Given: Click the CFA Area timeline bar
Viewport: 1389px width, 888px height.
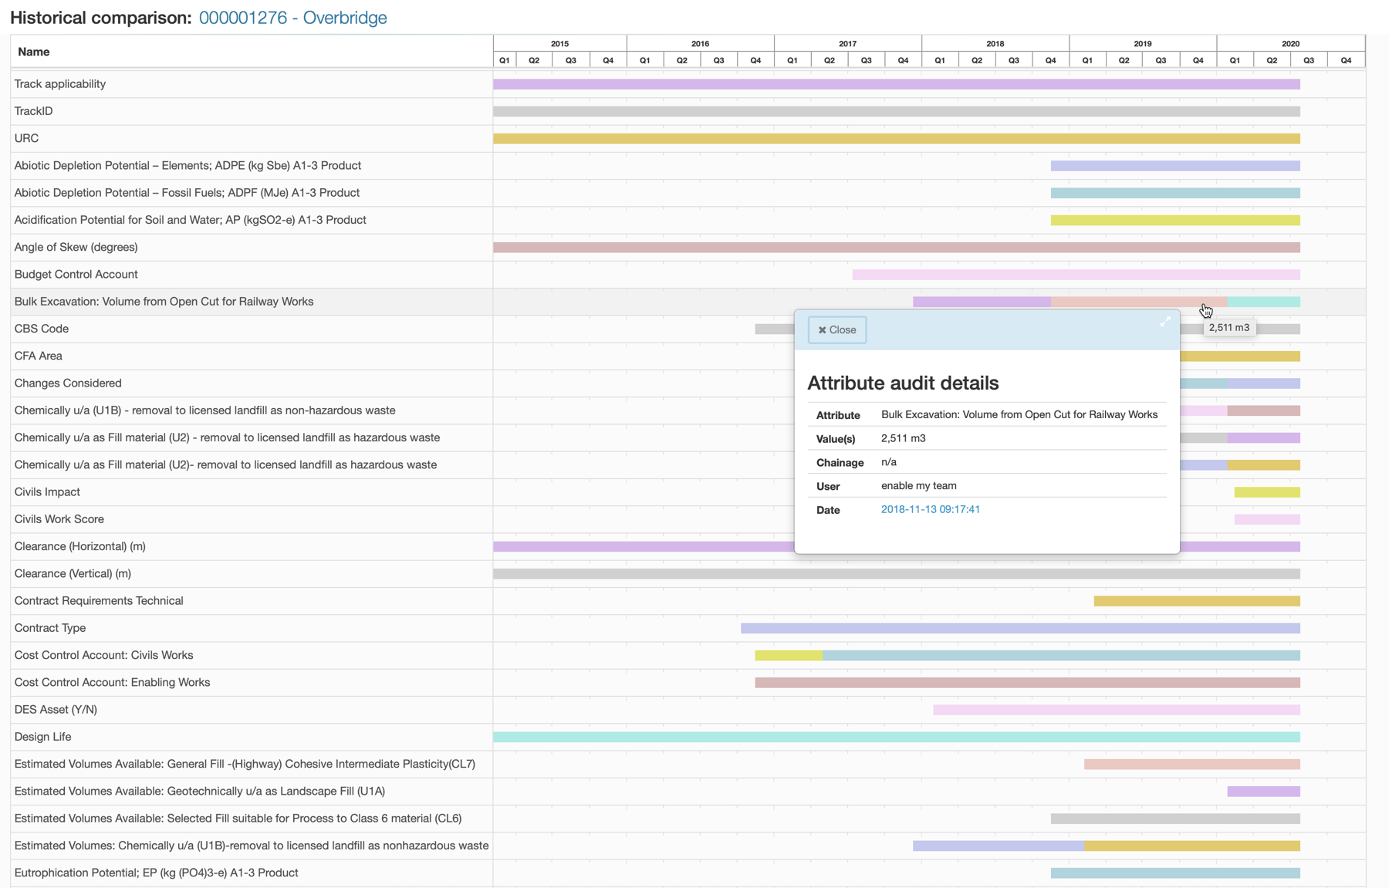Looking at the screenshot, I should (1240, 356).
